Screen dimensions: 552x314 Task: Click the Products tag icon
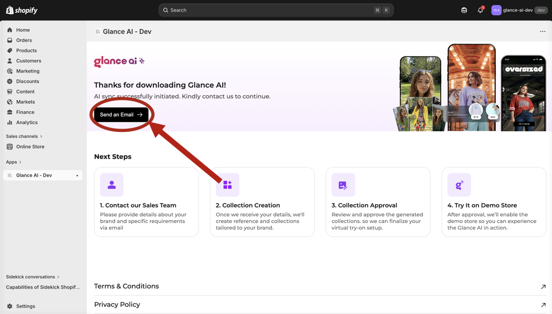10,50
